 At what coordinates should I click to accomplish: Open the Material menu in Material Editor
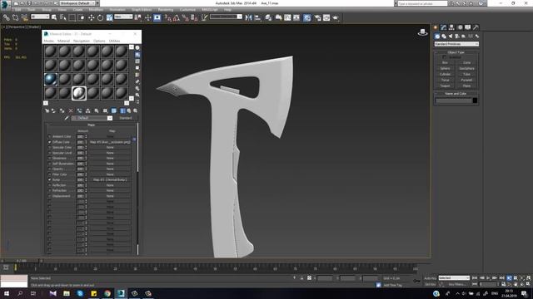coord(63,41)
